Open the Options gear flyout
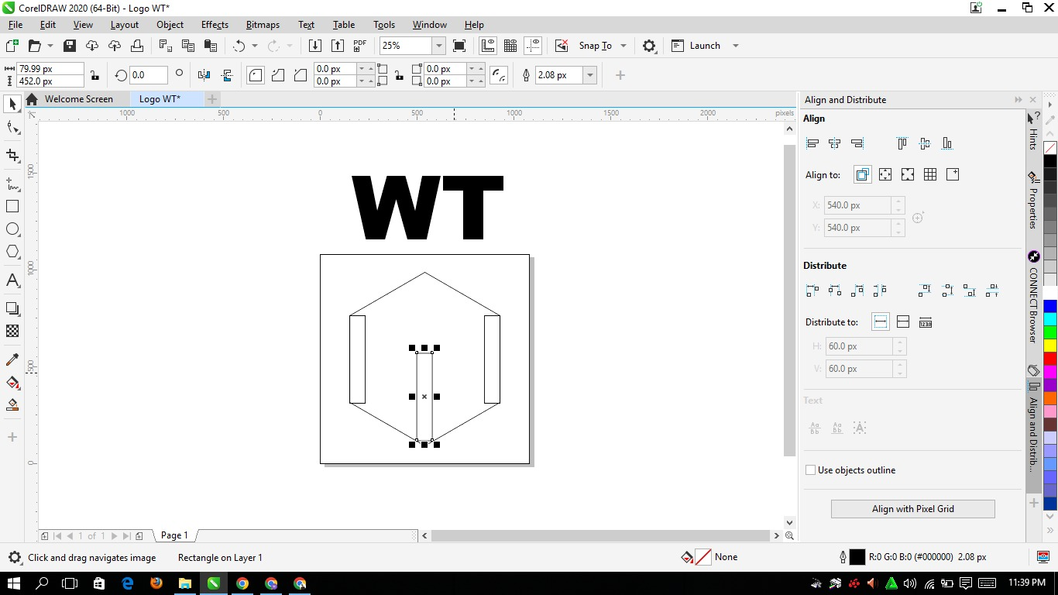Image resolution: width=1058 pixels, height=595 pixels. [649, 46]
